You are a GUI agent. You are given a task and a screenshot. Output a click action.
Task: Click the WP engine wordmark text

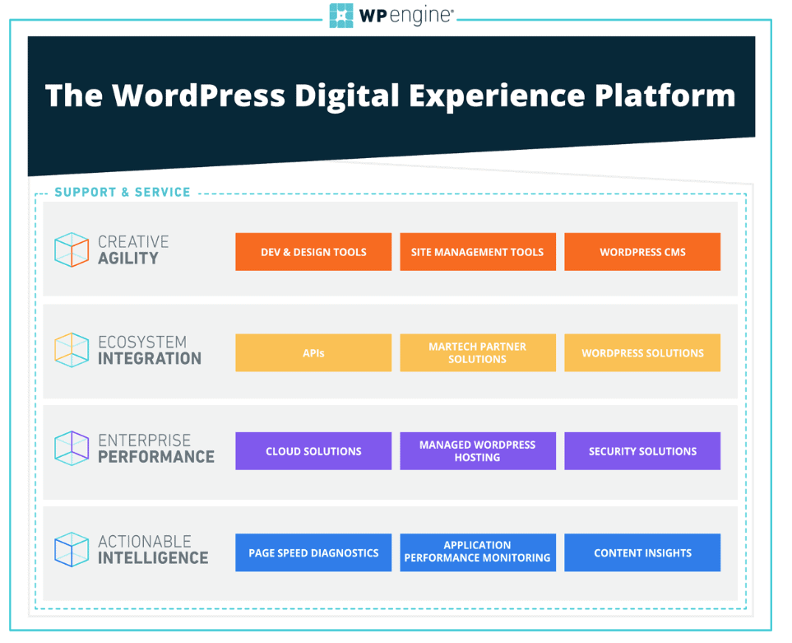[x=406, y=16]
